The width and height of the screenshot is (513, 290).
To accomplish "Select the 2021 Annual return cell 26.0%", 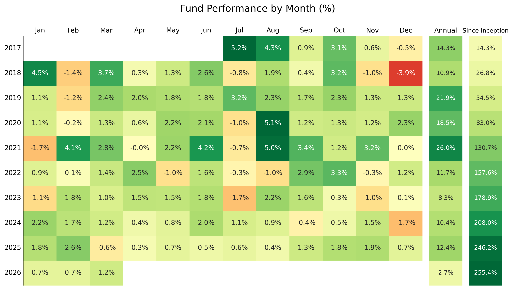I will (445, 148).
